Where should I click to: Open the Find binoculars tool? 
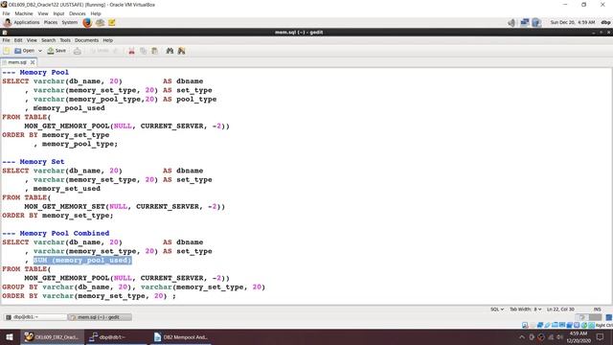click(x=170, y=51)
